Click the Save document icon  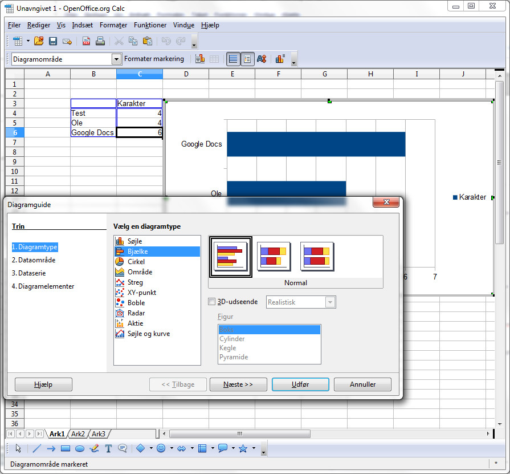(x=53, y=41)
